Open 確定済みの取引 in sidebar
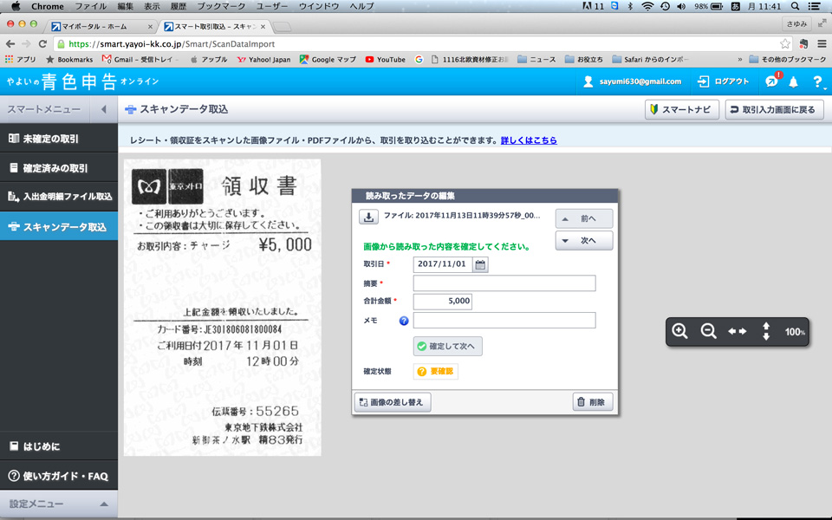This screenshot has height=520, width=832. [x=58, y=168]
